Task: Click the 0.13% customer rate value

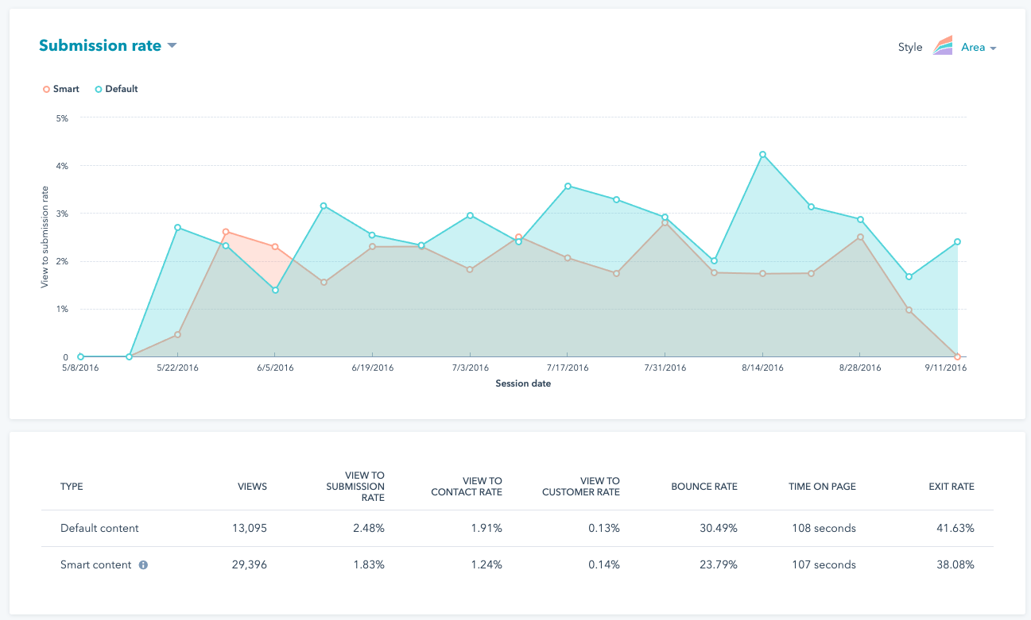Action: point(604,528)
